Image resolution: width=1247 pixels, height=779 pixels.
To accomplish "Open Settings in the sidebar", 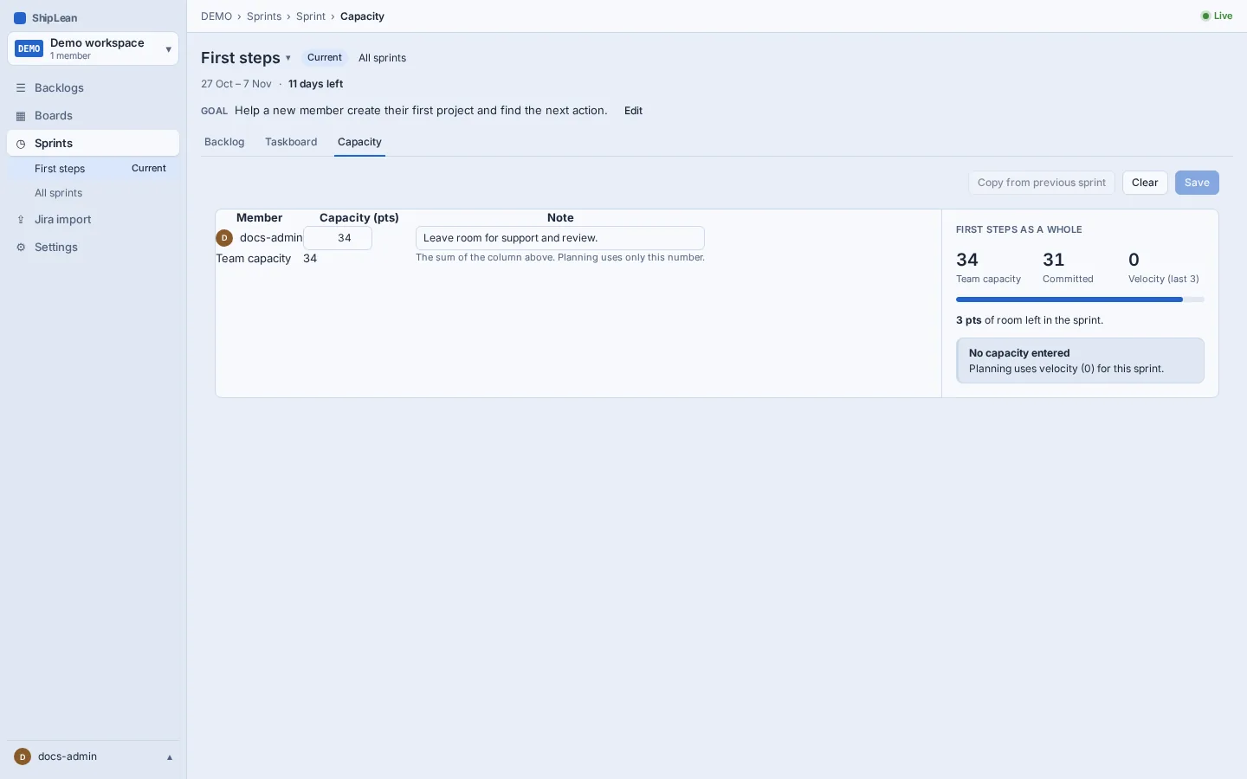I will pos(93,248).
